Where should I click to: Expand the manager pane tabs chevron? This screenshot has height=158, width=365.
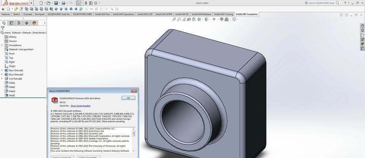point(45,23)
